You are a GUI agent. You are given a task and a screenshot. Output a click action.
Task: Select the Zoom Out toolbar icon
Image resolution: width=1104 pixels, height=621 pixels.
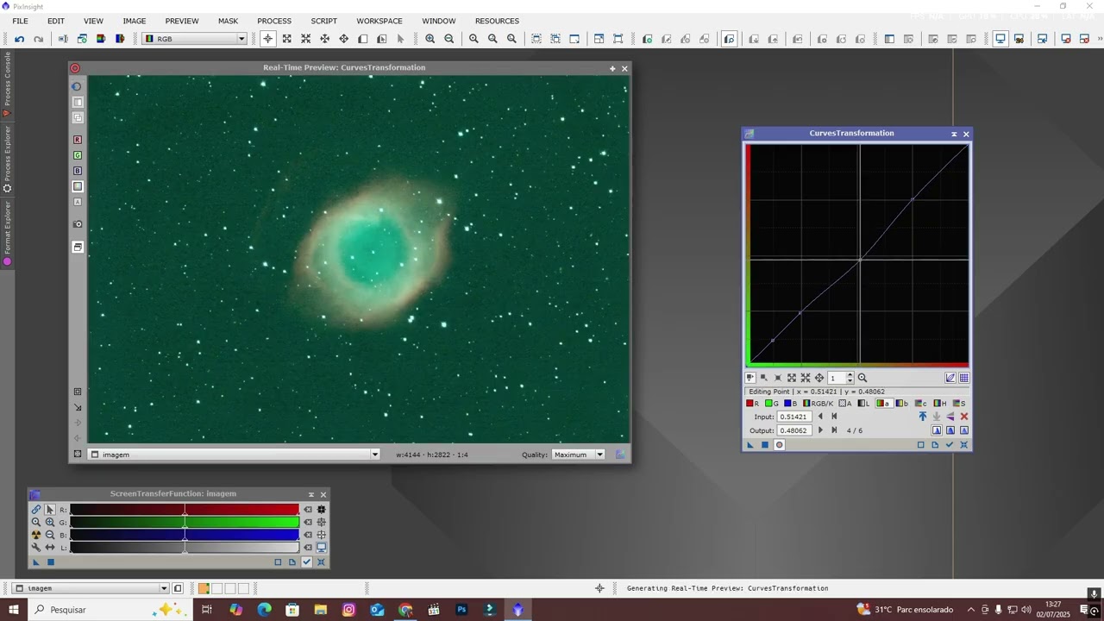tap(448, 39)
